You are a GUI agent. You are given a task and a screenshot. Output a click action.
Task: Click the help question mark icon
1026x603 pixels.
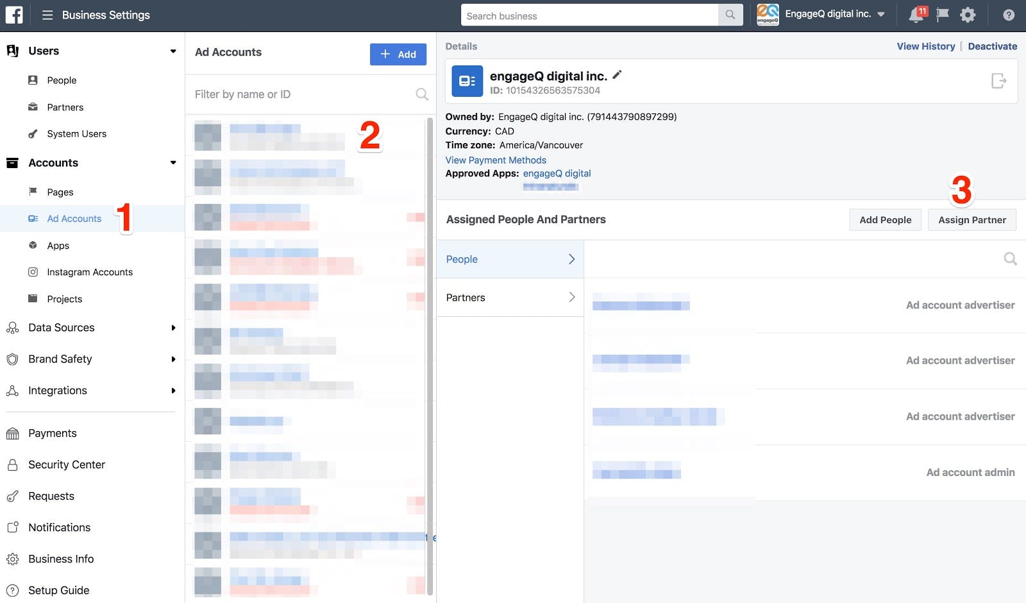(1009, 15)
